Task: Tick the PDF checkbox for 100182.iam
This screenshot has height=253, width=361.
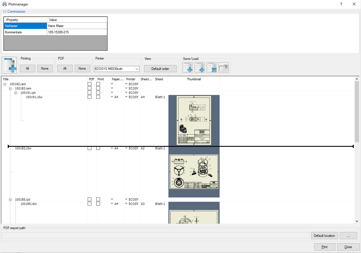Action: point(90,84)
